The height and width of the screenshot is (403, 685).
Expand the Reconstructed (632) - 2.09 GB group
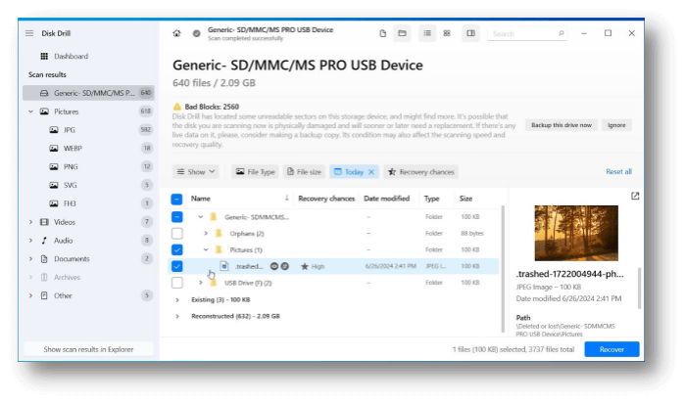point(177,316)
